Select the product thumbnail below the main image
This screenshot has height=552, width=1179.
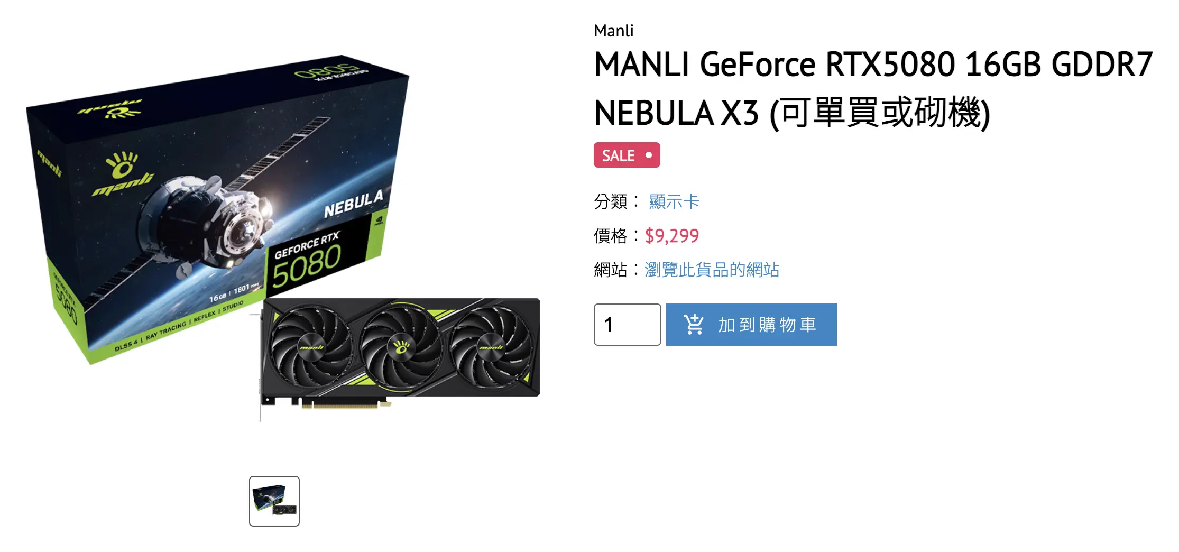(x=274, y=501)
